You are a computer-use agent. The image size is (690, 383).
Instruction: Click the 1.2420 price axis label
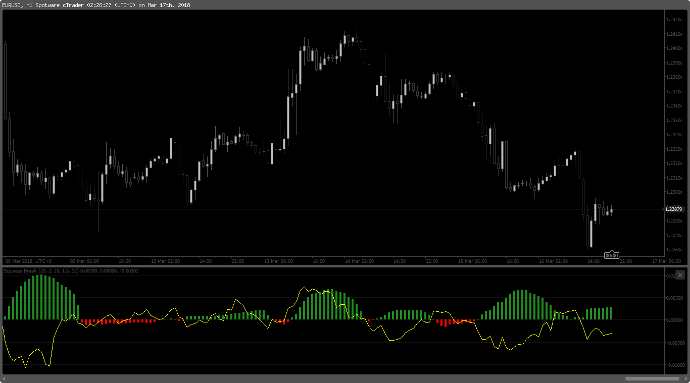(x=674, y=20)
